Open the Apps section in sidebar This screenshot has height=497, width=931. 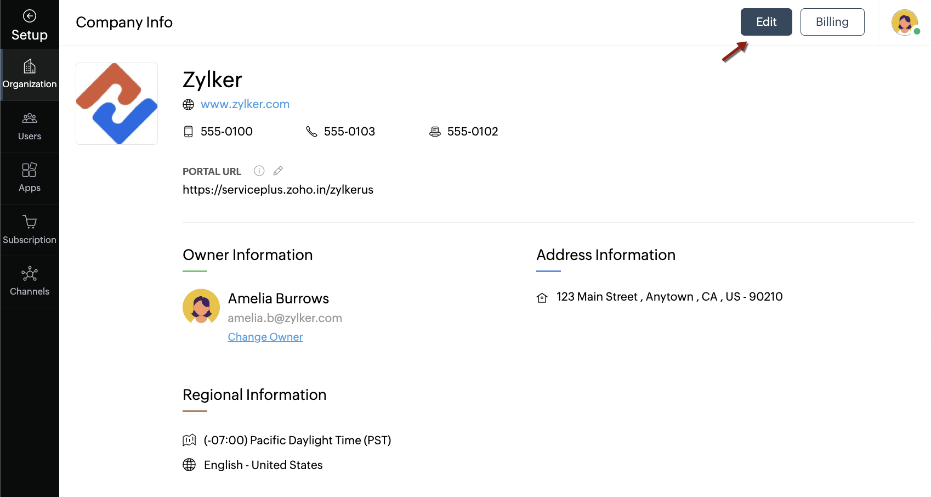point(30,178)
